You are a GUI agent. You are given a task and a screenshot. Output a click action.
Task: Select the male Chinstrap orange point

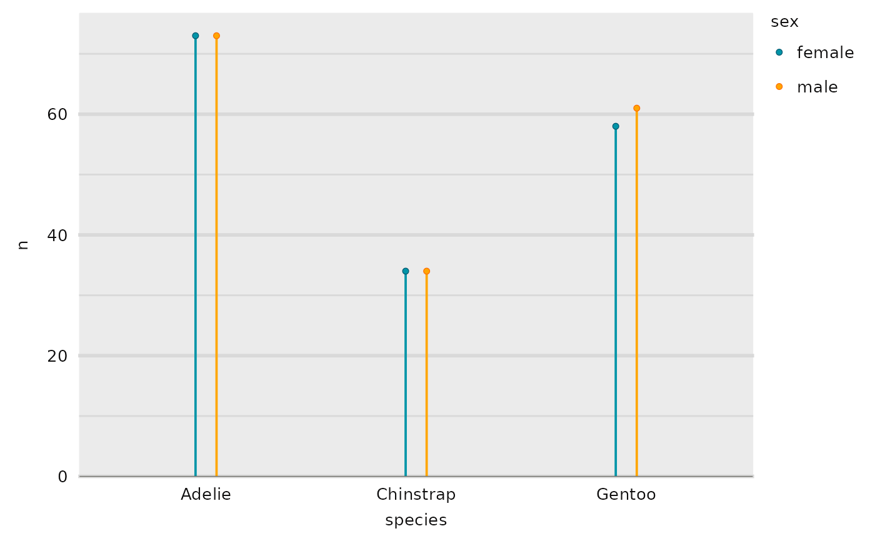tap(426, 271)
